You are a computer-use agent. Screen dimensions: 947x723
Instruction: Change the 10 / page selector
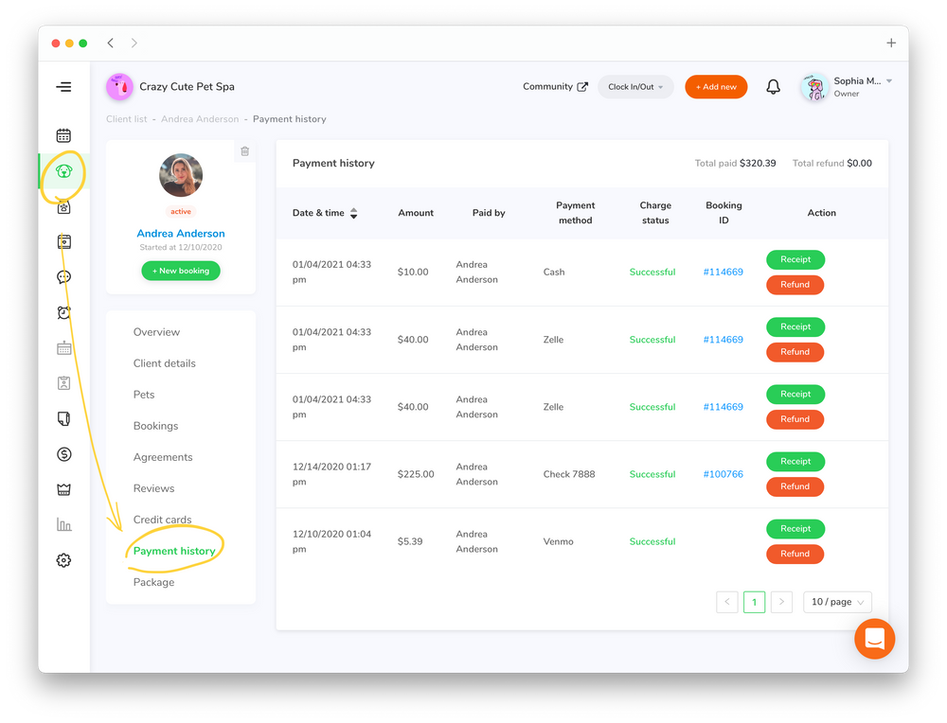click(837, 602)
